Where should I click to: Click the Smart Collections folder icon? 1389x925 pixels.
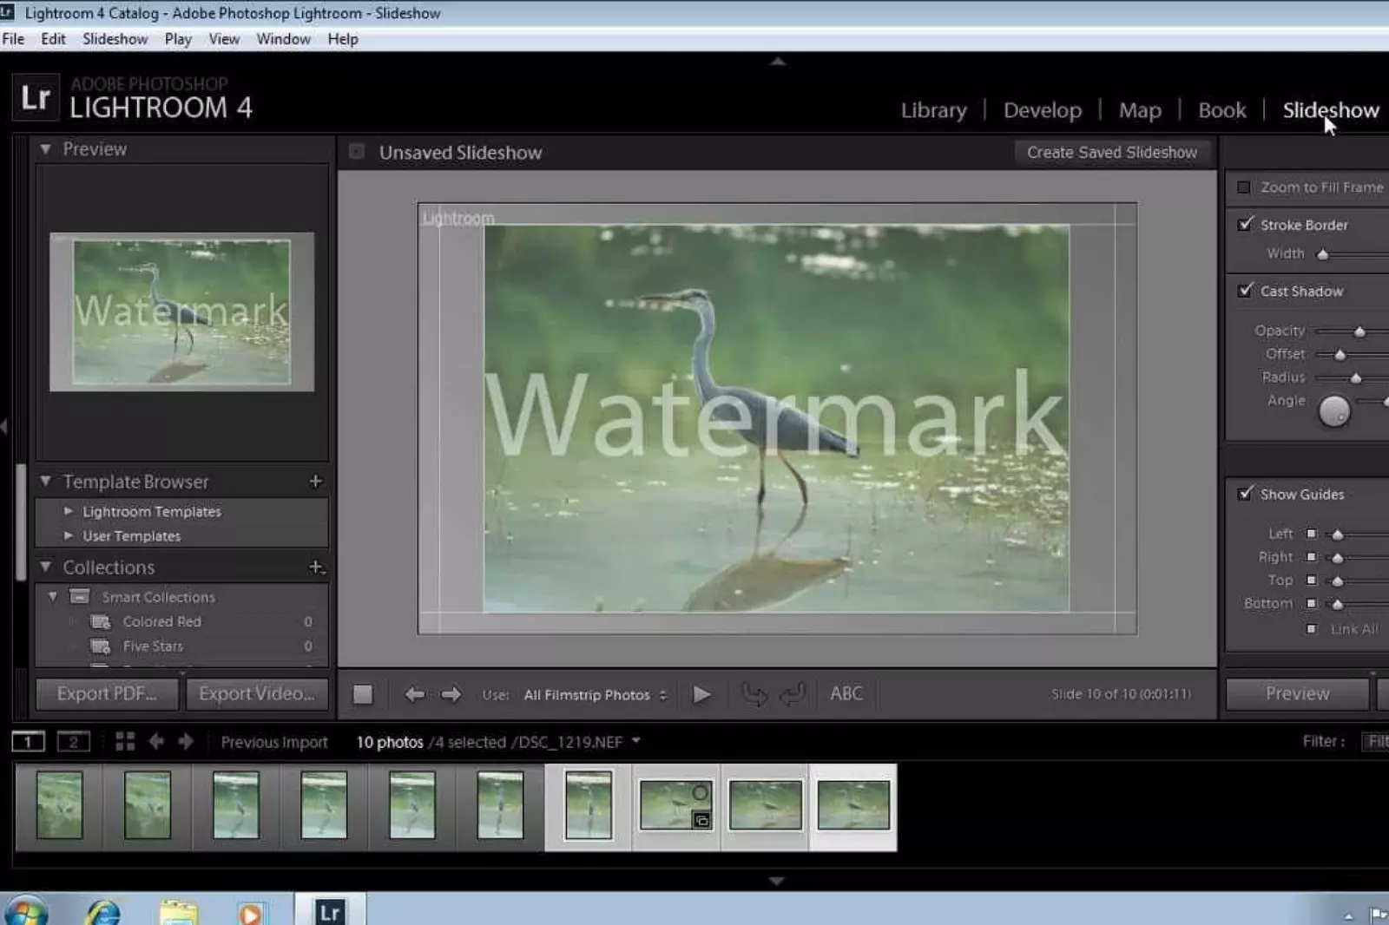tap(80, 596)
